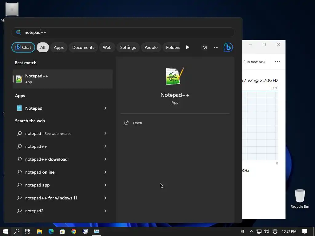Click the network icon in system tray
Viewport: 315px width, 236px height.
[259, 231]
